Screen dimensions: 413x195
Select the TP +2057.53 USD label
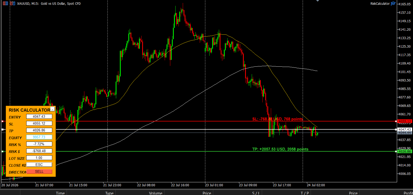[x=280, y=149]
